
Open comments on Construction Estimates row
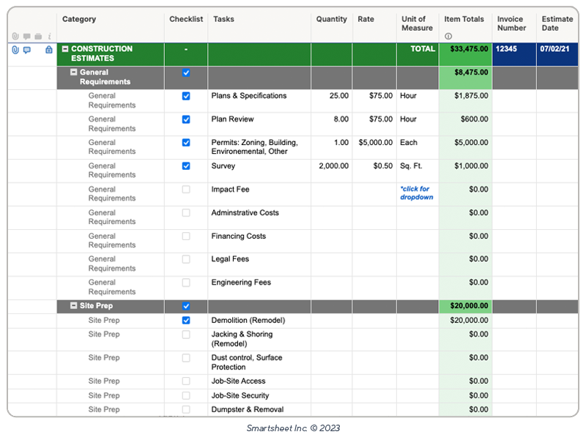[x=27, y=50]
